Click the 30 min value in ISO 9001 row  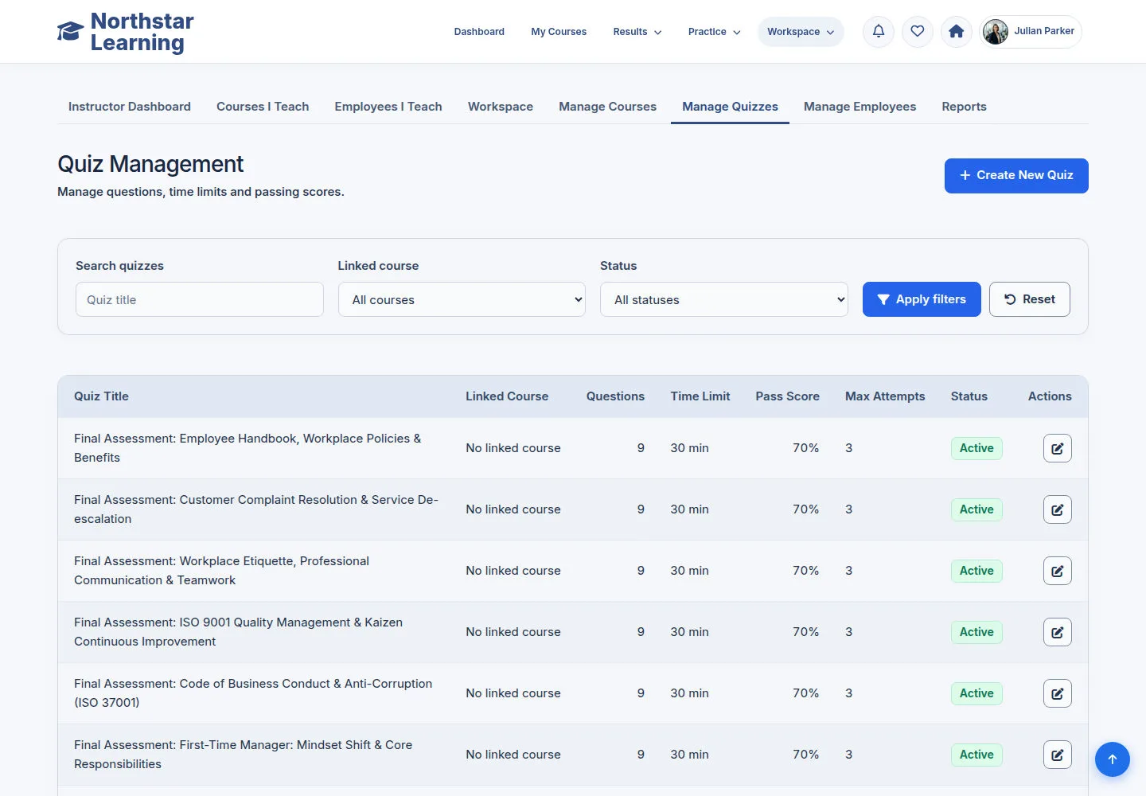689,632
